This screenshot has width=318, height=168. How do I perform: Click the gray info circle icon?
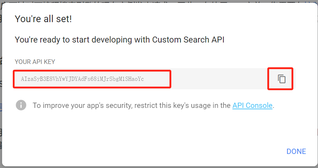click(21, 105)
